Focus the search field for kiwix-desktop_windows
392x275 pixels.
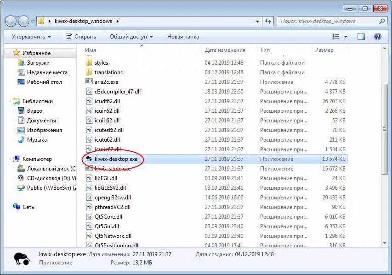pos(331,21)
